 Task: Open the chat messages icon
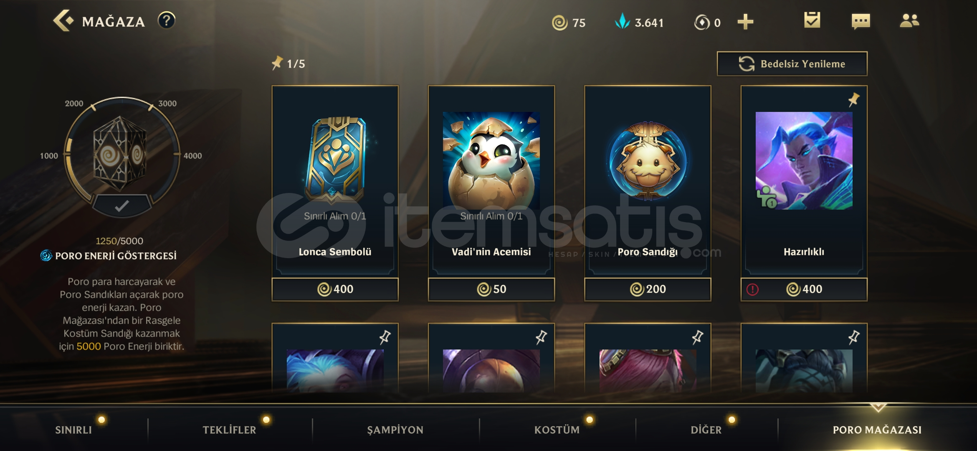point(861,21)
